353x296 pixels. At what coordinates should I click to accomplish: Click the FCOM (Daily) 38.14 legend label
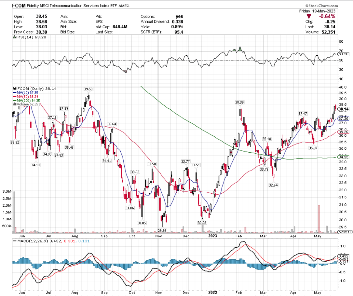point(35,89)
